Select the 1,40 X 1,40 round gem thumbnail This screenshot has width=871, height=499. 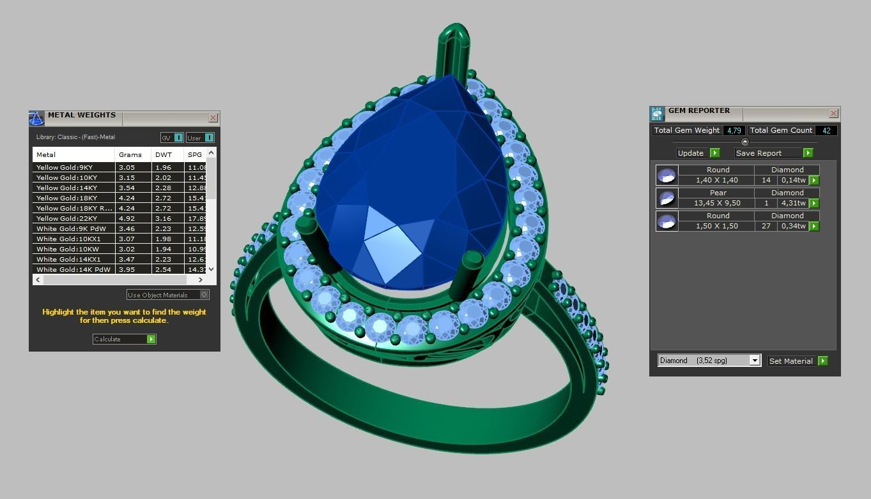[x=667, y=175]
